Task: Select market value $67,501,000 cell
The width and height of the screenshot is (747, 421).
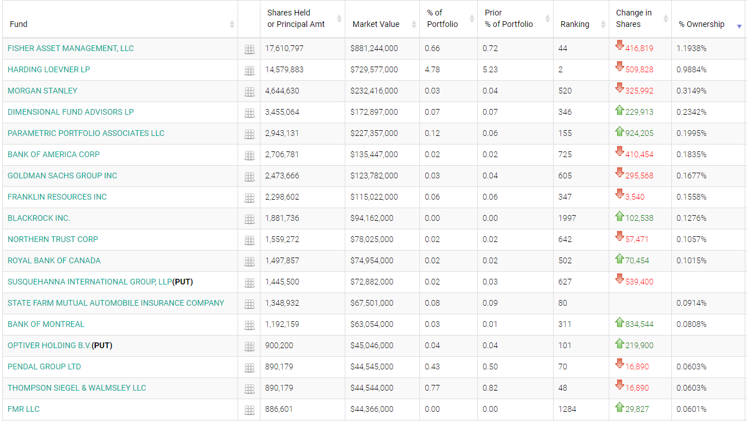Action: tap(372, 303)
